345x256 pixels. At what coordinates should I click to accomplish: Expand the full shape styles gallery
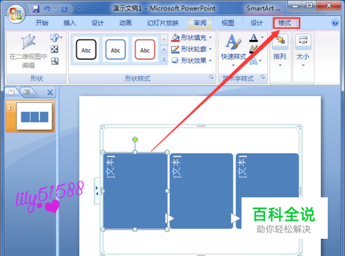[x=164, y=59]
